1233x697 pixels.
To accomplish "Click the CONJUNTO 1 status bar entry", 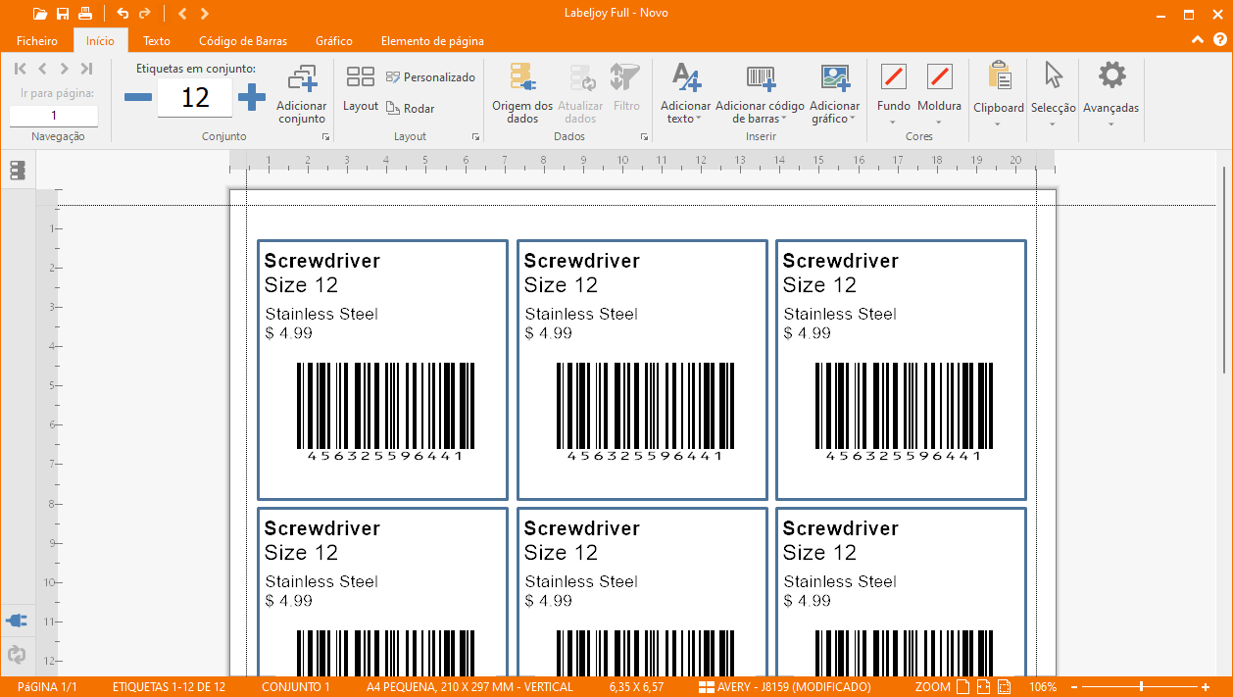I will pyautogui.click(x=296, y=687).
